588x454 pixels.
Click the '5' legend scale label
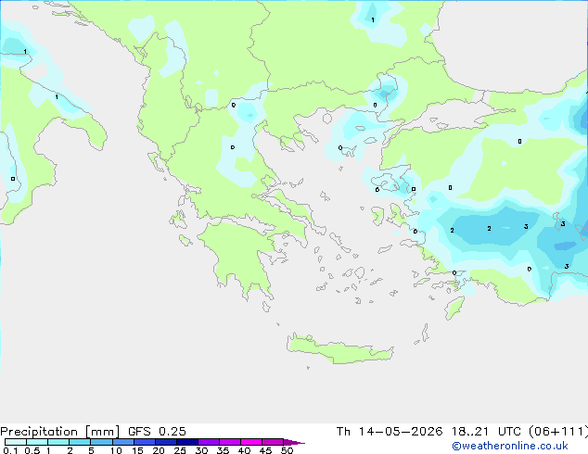pyautogui.click(x=91, y=450)
